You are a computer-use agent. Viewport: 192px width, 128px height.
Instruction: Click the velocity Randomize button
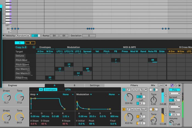click(23, 36)
